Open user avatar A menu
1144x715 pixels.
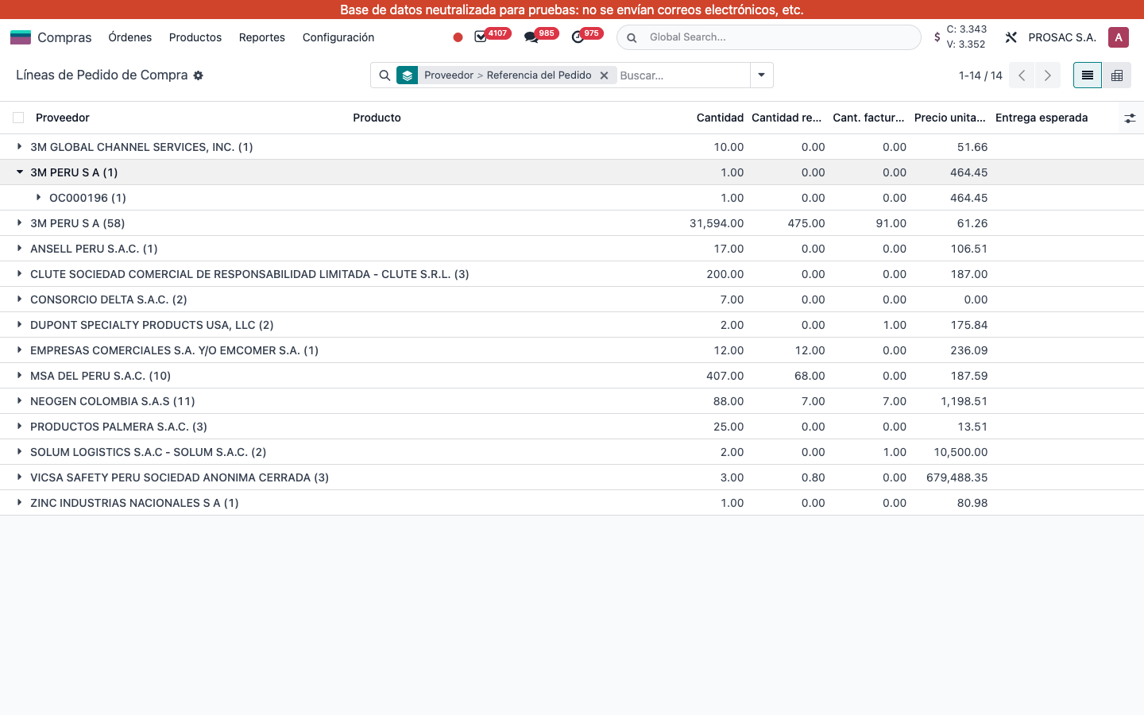1119,37
